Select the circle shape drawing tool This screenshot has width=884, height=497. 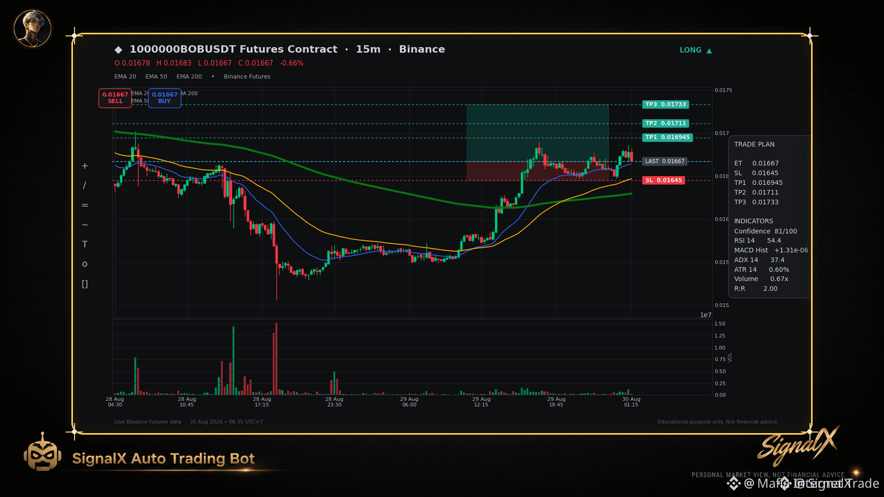pos(85,264)
